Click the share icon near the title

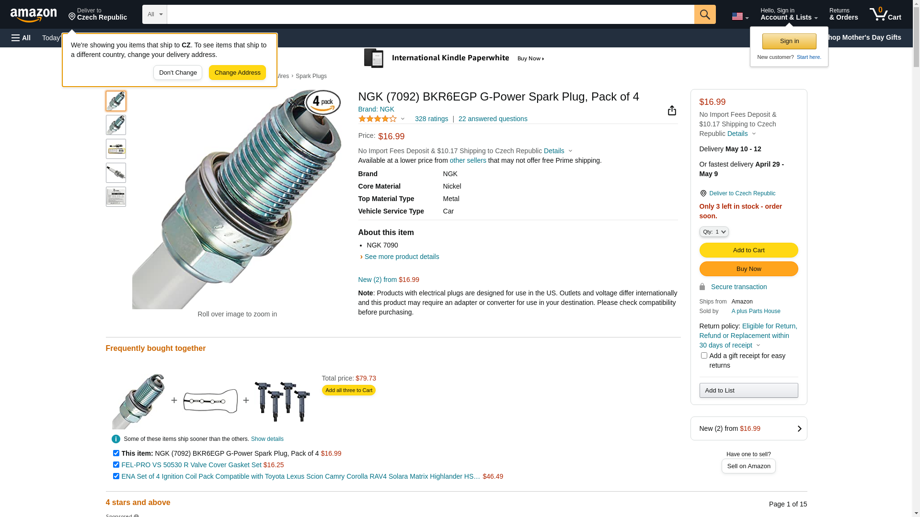coord(672,111)
